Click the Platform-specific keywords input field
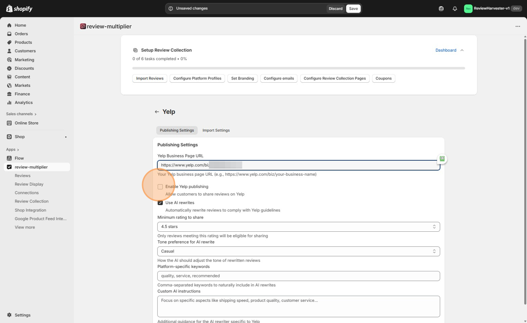This screenshot has height=323, width=527. (298, 276)
